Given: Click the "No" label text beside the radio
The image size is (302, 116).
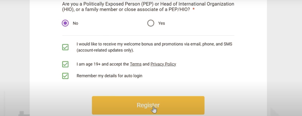Looking at the screenshot, I should [75, 23].
